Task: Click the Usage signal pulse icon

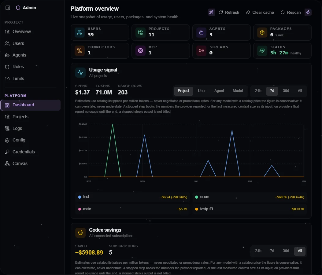Action: [x=80, y=72]
